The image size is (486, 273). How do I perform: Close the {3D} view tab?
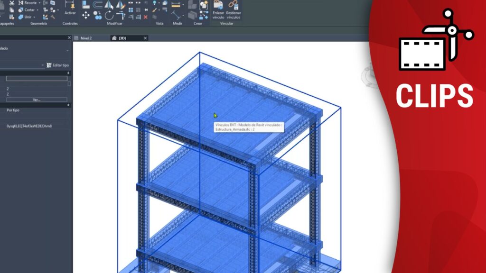click(145, 38)
